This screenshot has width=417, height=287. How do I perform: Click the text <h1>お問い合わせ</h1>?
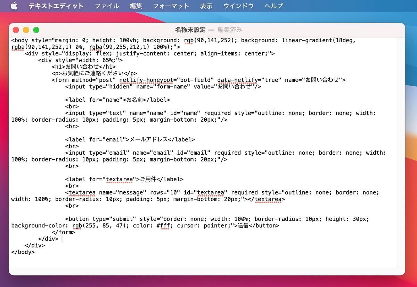click(84, 67)
